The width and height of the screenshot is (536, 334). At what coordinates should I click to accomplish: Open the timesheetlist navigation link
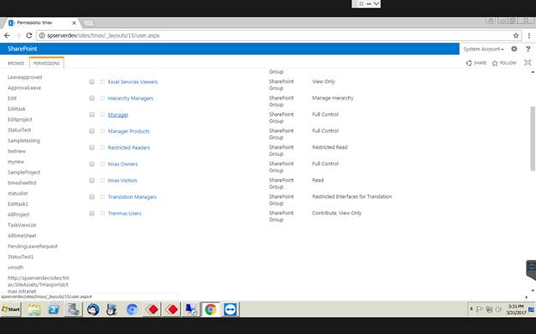click(x=22, y=182)
